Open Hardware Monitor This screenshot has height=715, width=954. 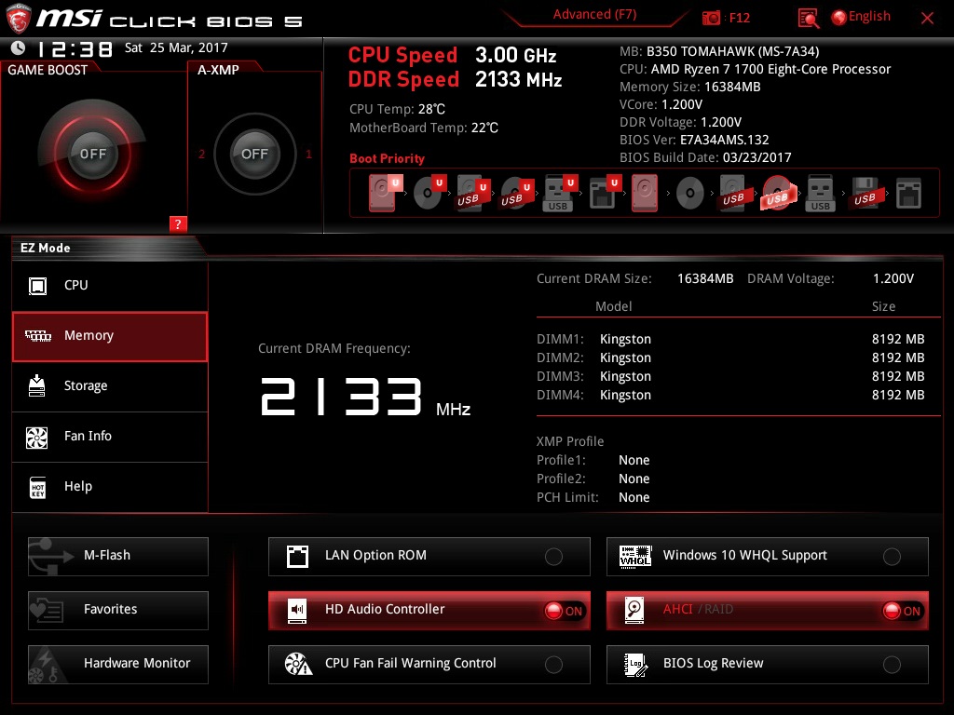pyautogui.click(x=118, y=665)
